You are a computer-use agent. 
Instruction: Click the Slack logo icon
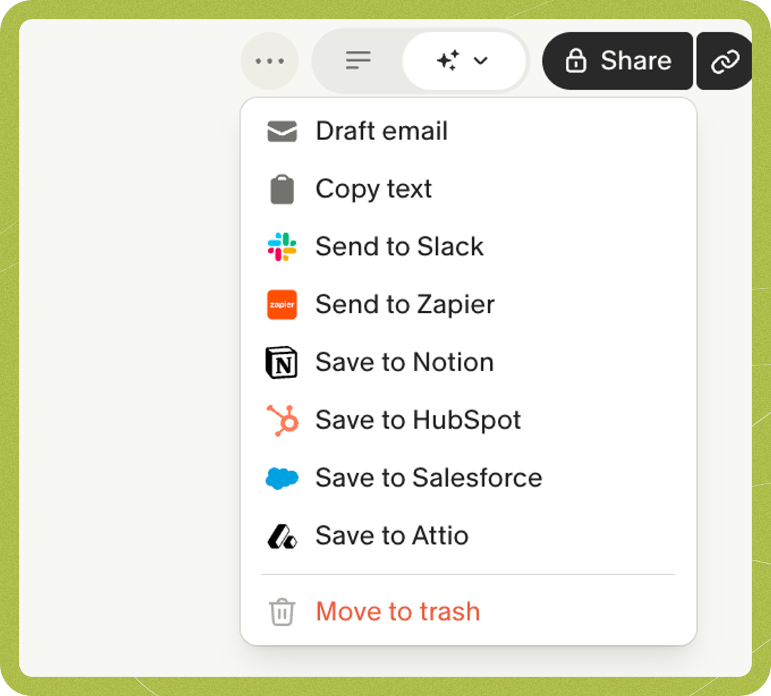[282, 247]
